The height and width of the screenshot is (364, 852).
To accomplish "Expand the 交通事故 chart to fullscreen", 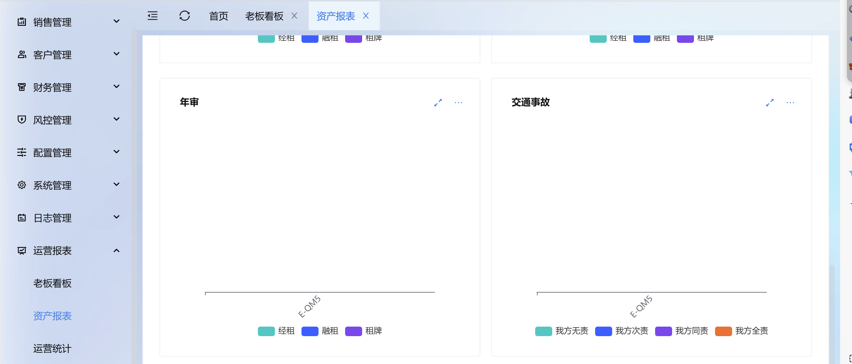I will click(x=770, y=103).
